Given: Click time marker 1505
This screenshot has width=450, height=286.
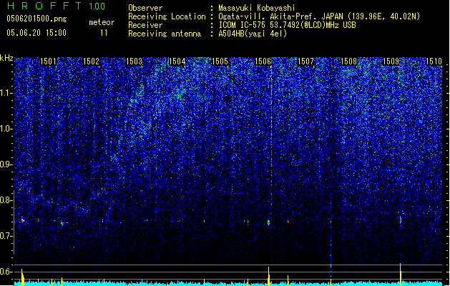Looking at the screenshot, I should (220, 61).
